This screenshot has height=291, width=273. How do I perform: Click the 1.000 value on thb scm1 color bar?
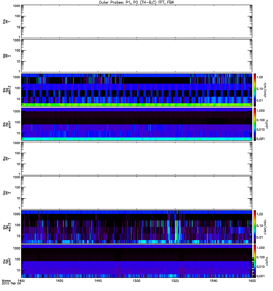[261, 111]
